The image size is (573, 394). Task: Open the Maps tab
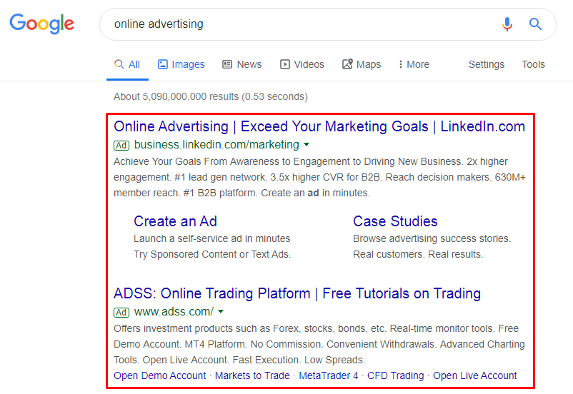click(362, 65)
